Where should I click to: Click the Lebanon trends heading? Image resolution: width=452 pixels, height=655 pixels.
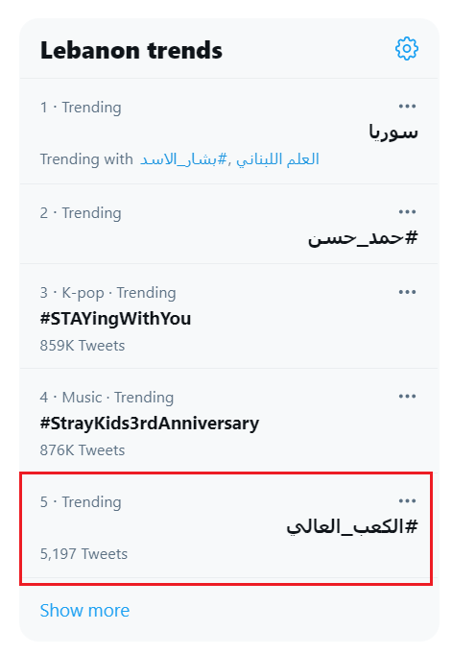[131, 51]
